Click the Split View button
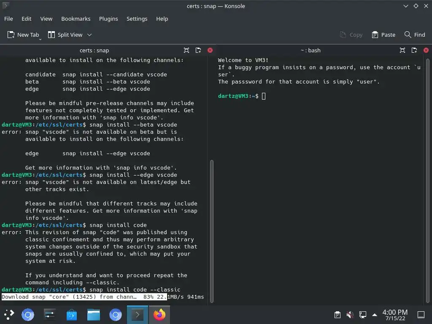This screenshot has height=324, width=432. 65,35
